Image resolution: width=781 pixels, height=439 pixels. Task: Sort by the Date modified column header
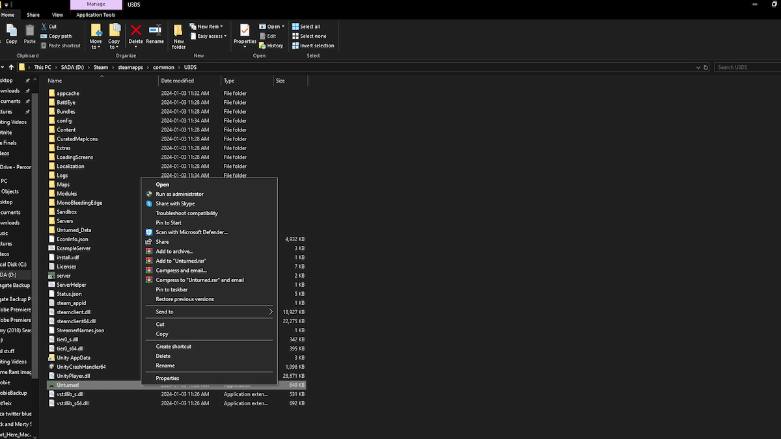178,81
